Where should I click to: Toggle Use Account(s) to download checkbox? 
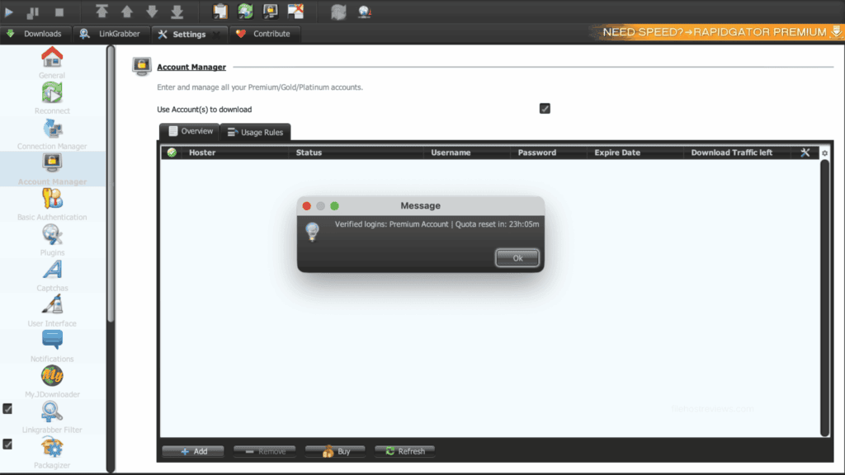[x=545, y=109]
